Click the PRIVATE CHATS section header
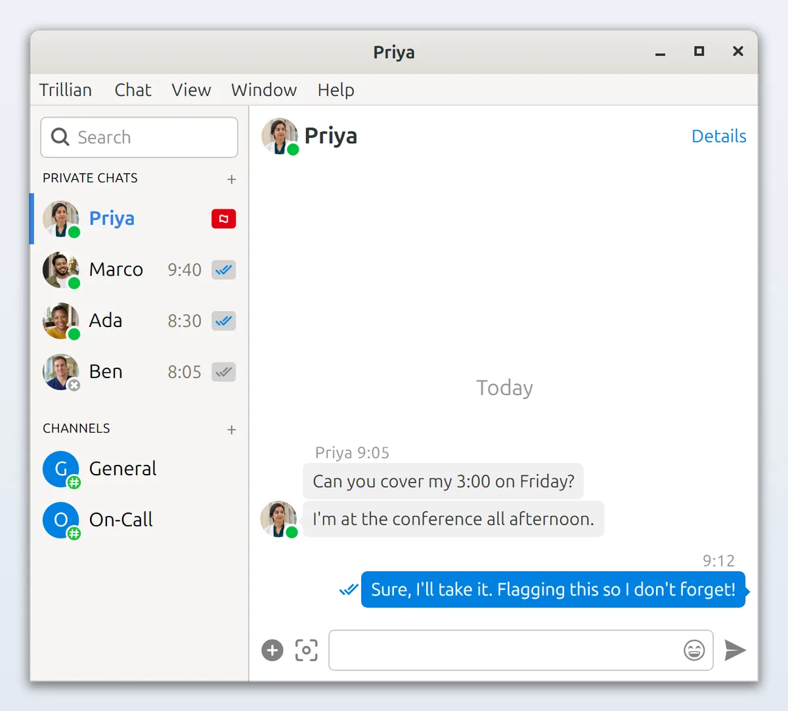788x711 pixels. pyautogui.click(x=90, y=178)
